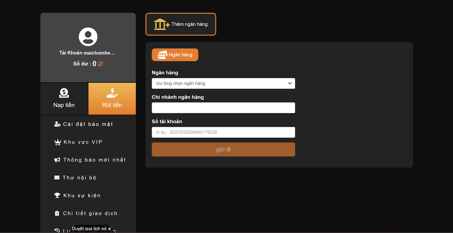Click the user avatar profile icon
This screenshot has height=233, width=453.
[88, 37]
